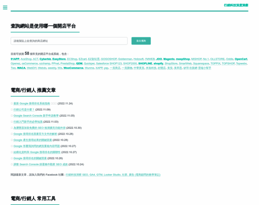Open the AceShop platform link

(26, 59)
